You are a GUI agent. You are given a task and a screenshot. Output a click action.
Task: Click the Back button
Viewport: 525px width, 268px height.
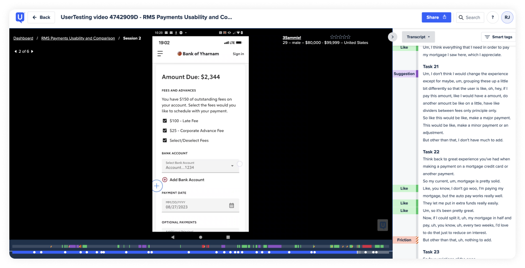(41, 17)
